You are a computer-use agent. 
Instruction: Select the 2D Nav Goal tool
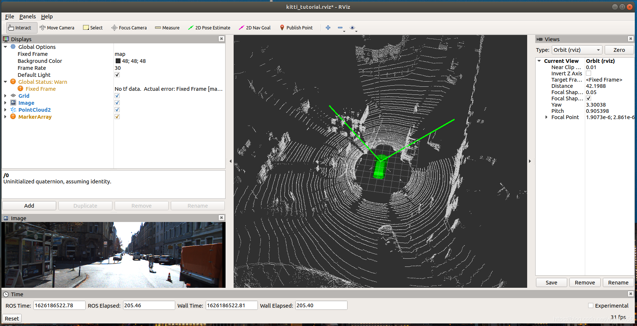(x=255, y=28)
